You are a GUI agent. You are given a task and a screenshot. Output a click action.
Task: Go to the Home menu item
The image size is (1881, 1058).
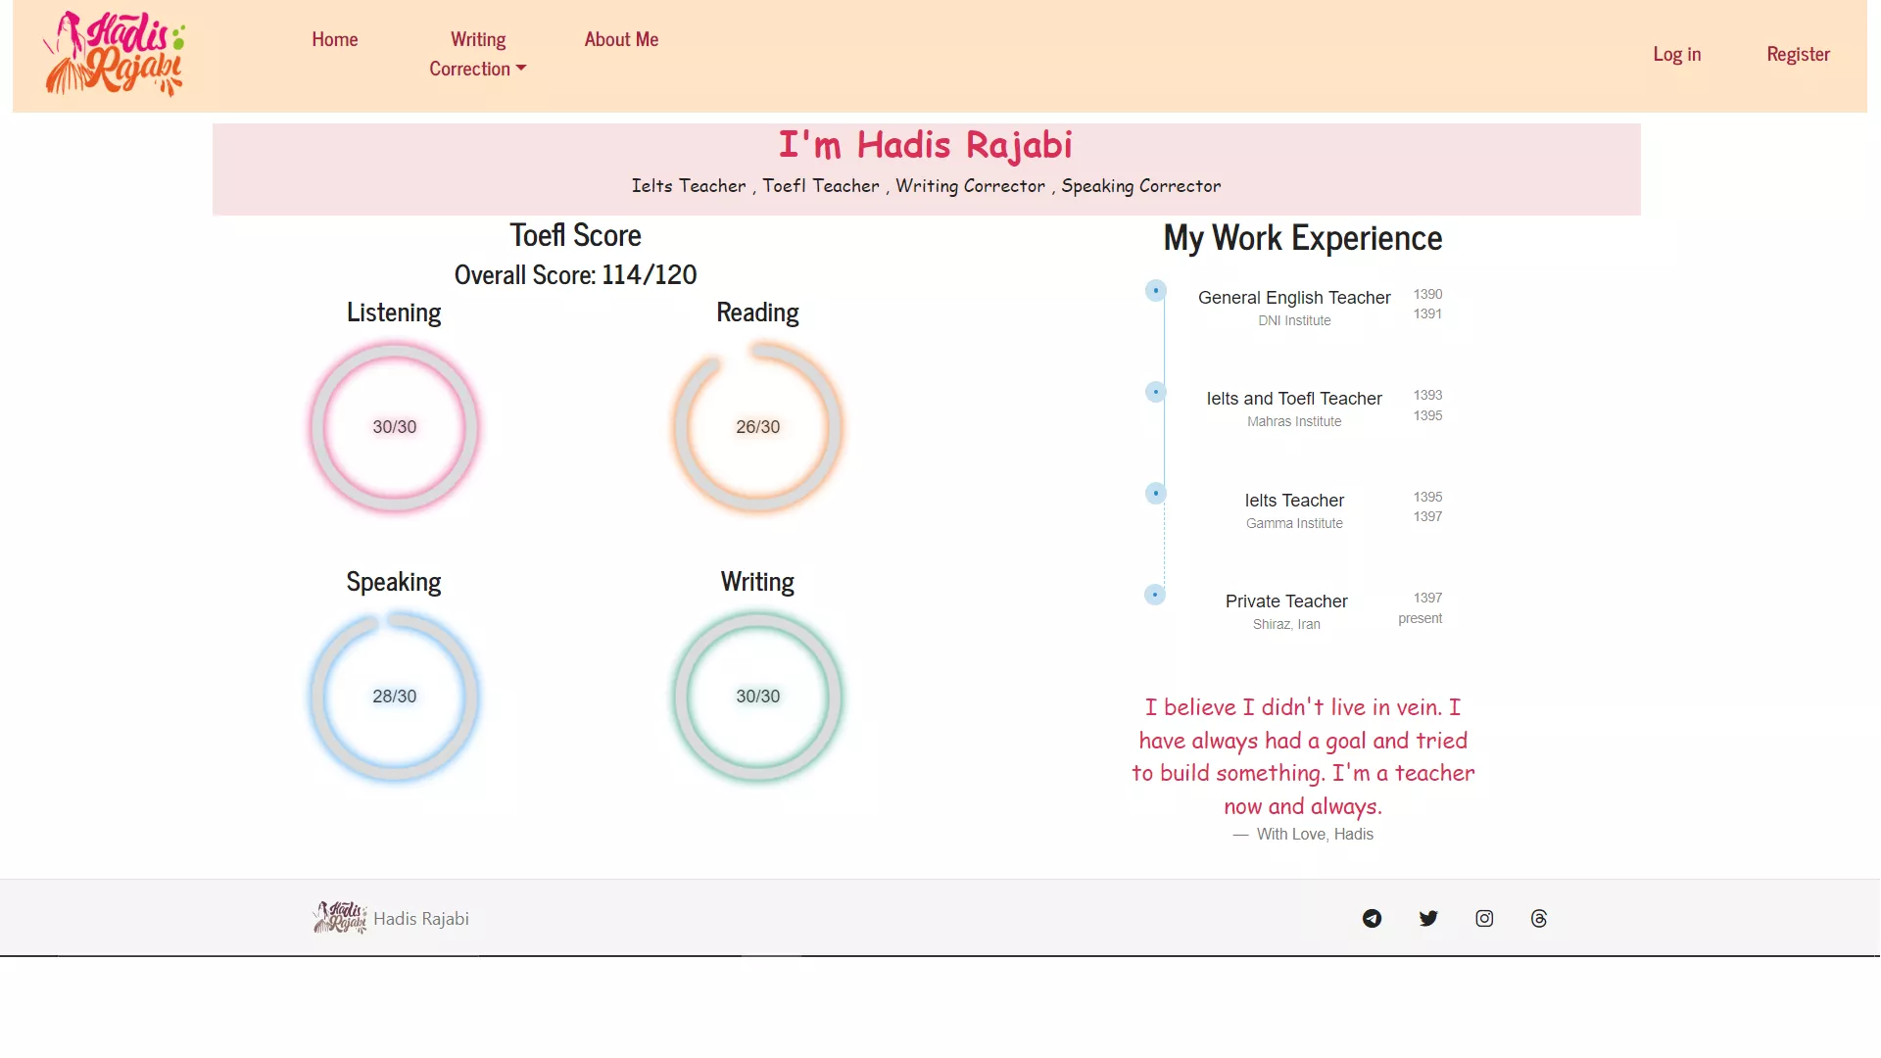tap(335, 39)
